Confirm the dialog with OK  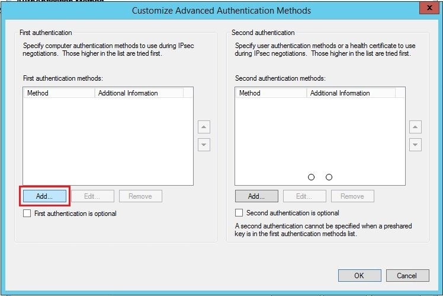point(359,276)
